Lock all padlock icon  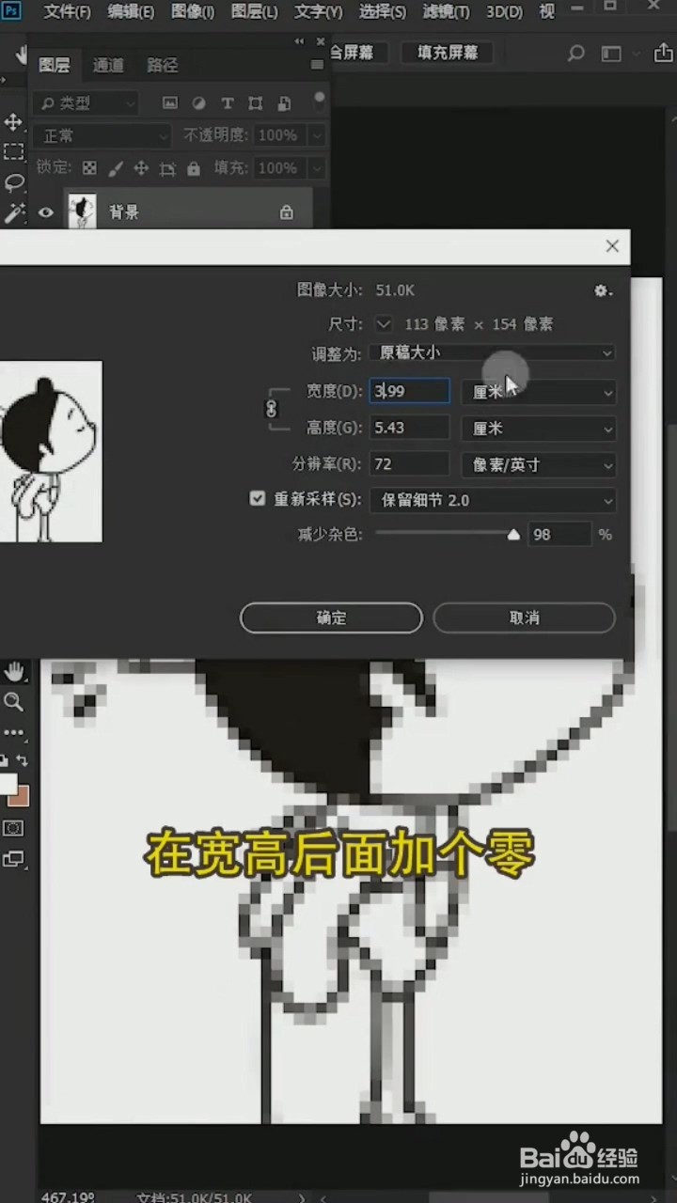click(194, 168)
